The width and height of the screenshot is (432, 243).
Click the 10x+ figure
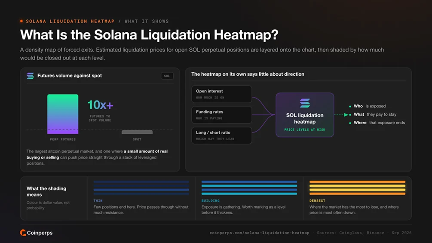click(100, 105)
